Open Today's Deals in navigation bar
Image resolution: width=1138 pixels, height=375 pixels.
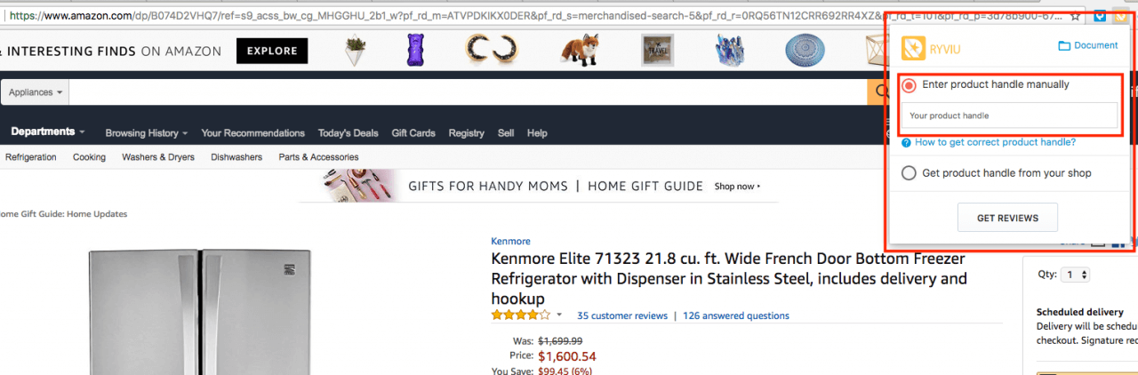pyautogui.click(x=348, y=133)
